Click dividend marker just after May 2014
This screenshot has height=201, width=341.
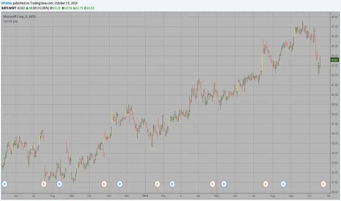click(x=224, y=183)
